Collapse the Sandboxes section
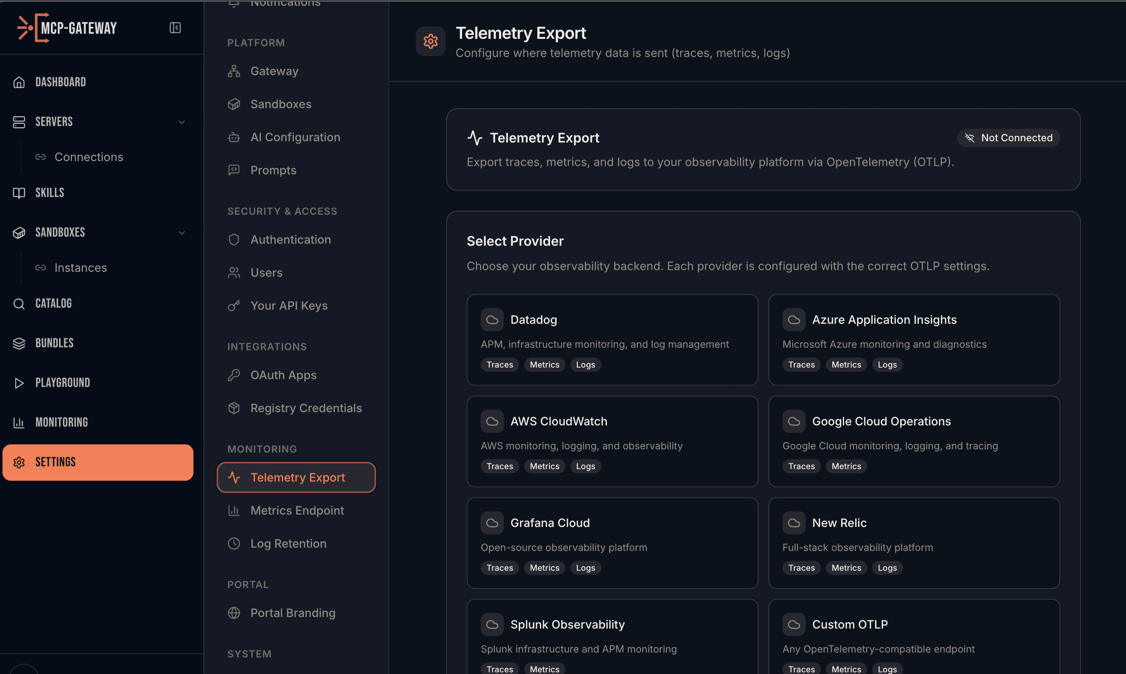 tap(182, 233)
